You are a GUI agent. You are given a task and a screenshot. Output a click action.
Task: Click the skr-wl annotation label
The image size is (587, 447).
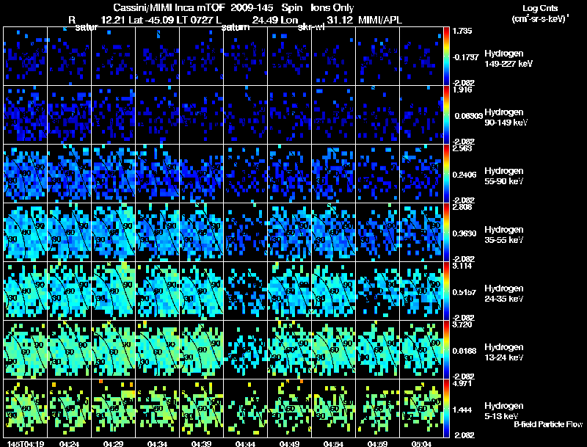[x=310, y=27]
